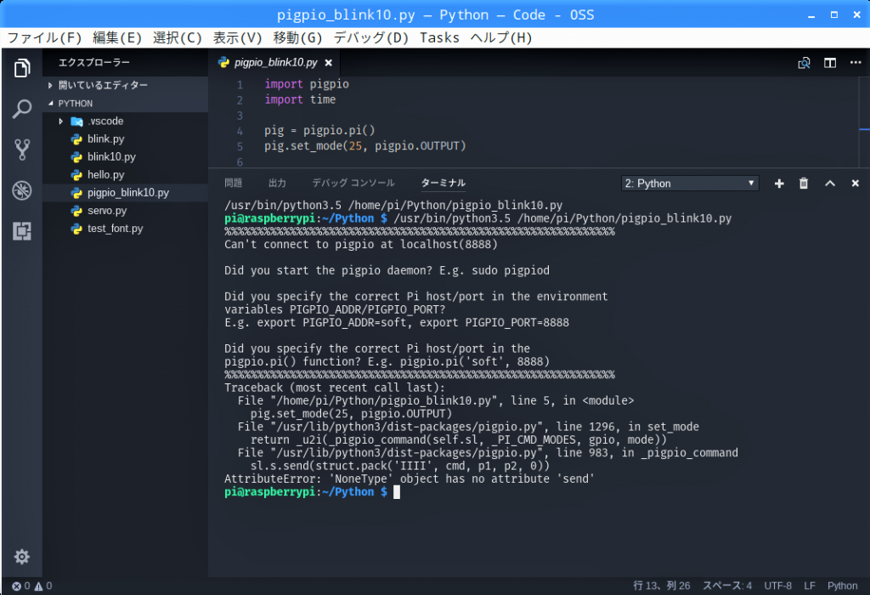This screenshot has width=870, height=595.
Task: Select the ターミナル panel tab
Action: pos(443,183)
